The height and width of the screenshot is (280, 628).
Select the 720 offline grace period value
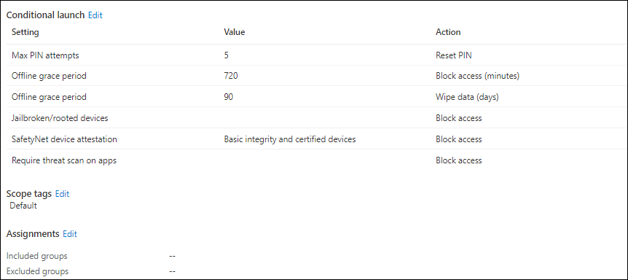[x=231, y=76]
